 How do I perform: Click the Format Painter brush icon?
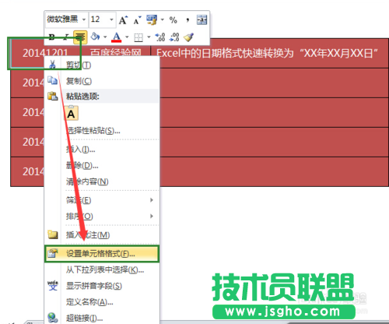pos(188,37)
